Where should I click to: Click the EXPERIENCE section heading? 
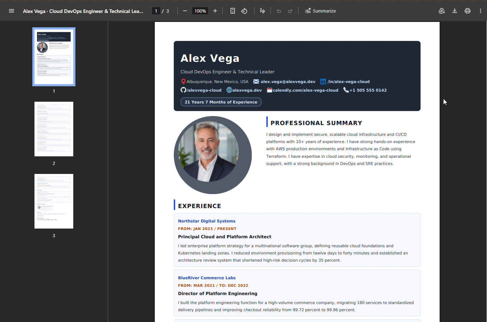point(200,206)
